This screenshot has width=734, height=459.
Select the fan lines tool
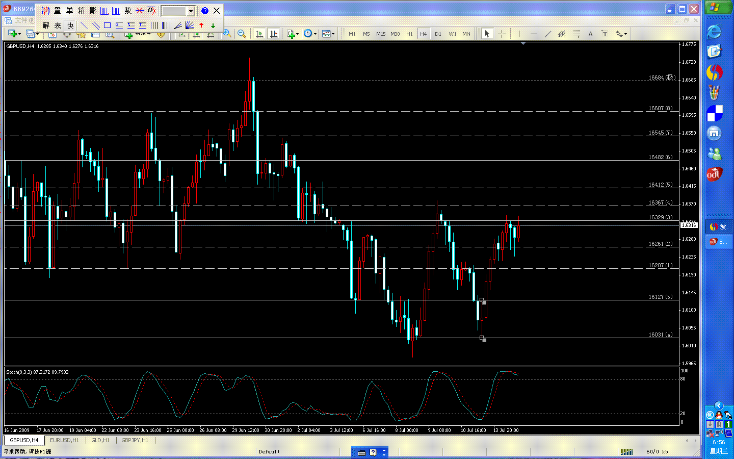coord(190,25)
